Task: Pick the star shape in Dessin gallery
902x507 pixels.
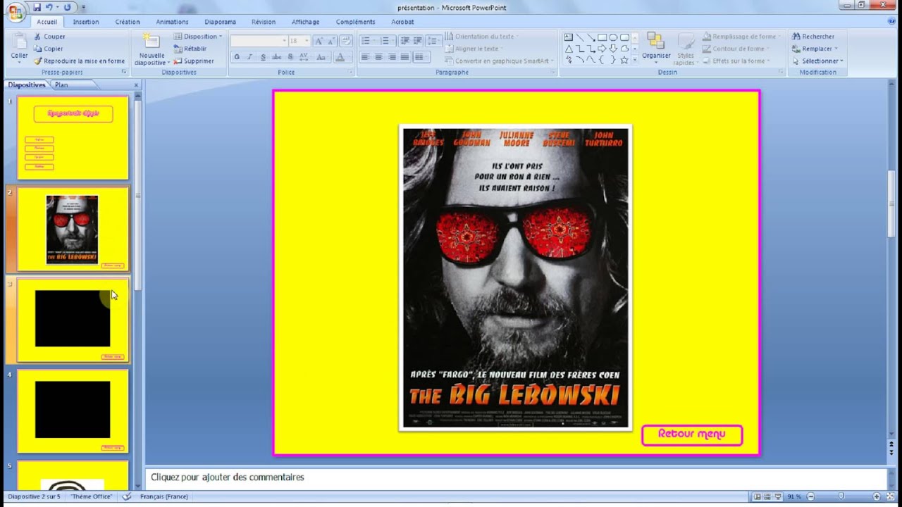Action: click(x=624, y=60)
